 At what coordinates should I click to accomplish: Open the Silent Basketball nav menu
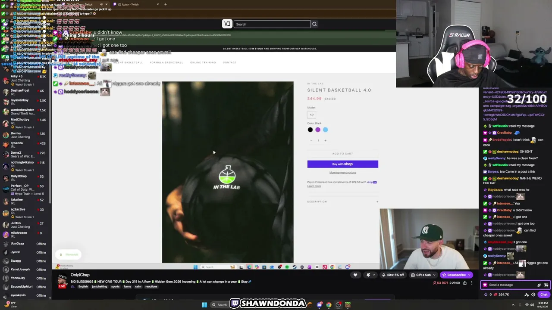click(128, 62)
